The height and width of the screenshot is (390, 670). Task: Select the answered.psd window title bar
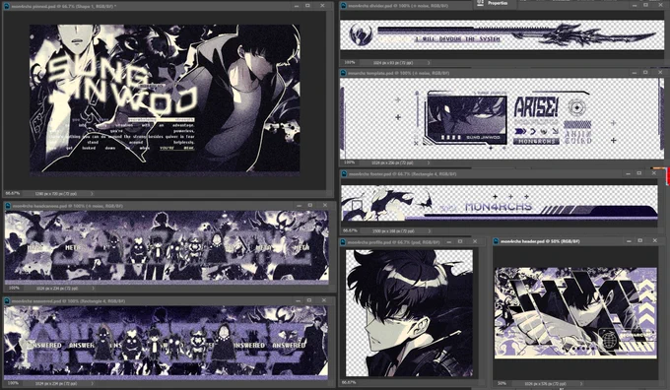pyautogui.click(x=169, y=301)
